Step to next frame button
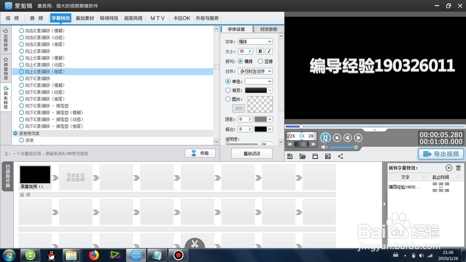 358,138
